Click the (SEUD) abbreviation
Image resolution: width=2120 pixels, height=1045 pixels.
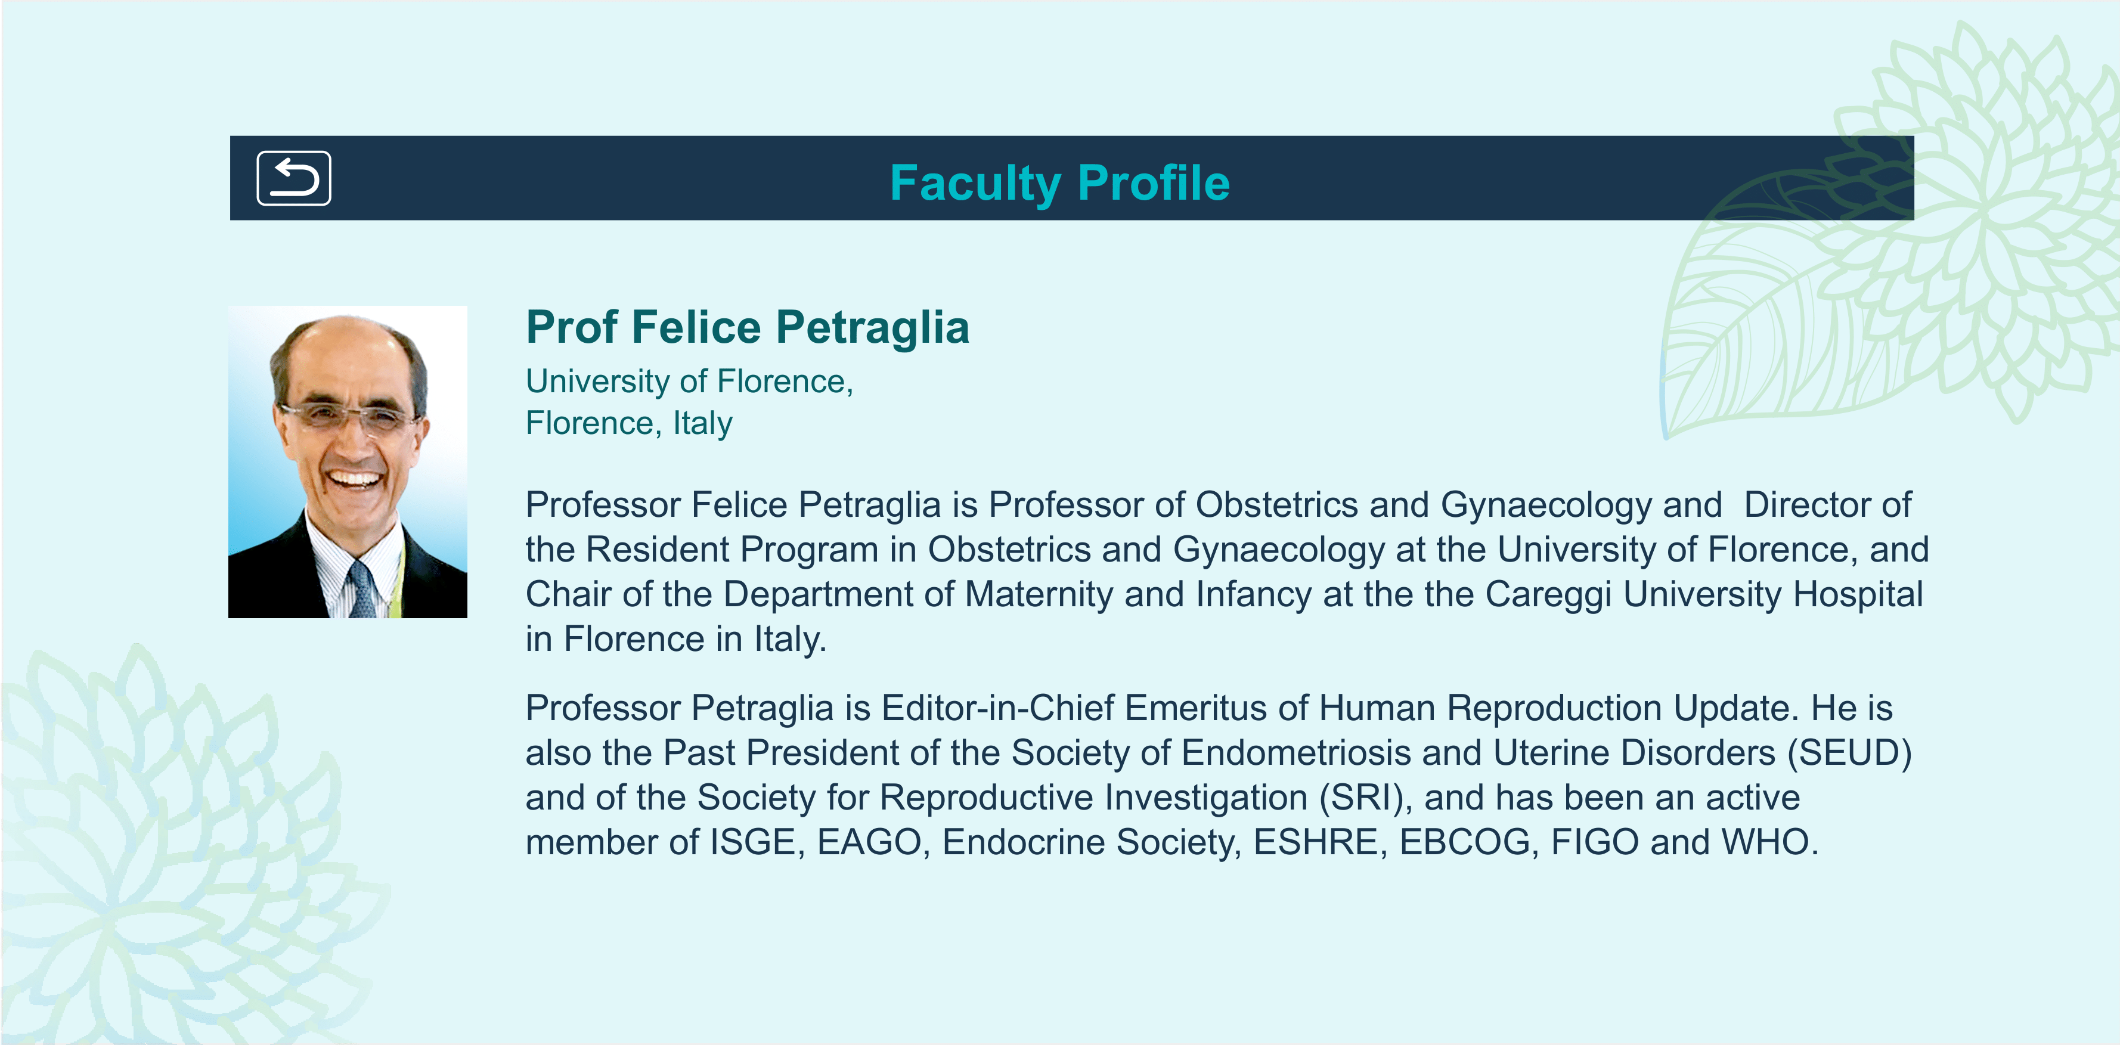point(1849,753)
